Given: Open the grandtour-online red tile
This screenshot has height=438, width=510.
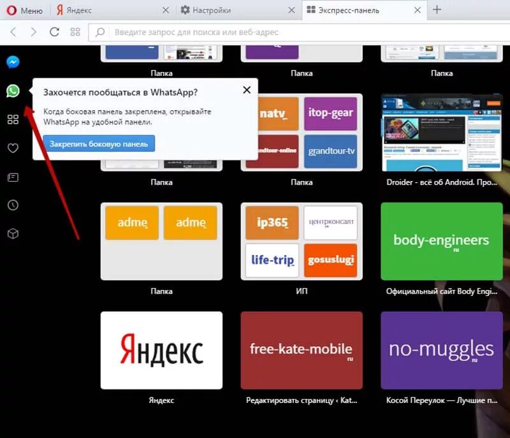Looking at the screenshot, I should [278, 151].
